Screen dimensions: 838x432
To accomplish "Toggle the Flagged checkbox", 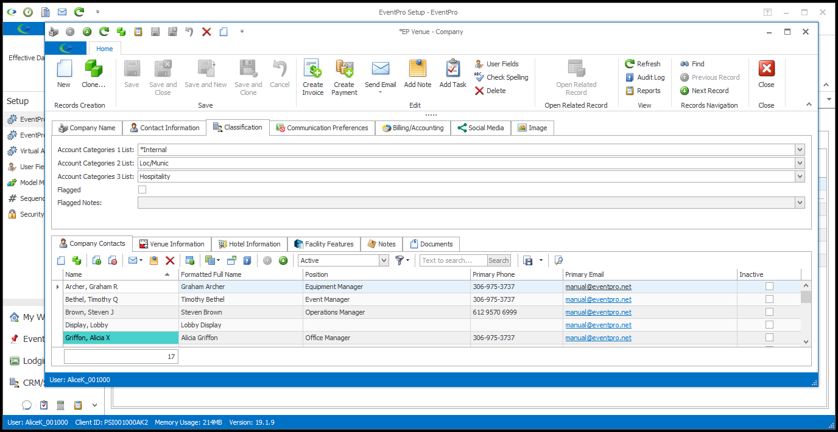I will [x=143, y=190].
